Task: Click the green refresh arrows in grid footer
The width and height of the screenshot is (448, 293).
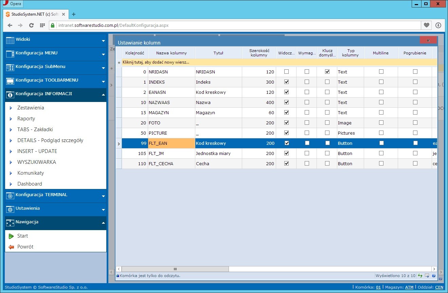Action: [x=420, y=276]
